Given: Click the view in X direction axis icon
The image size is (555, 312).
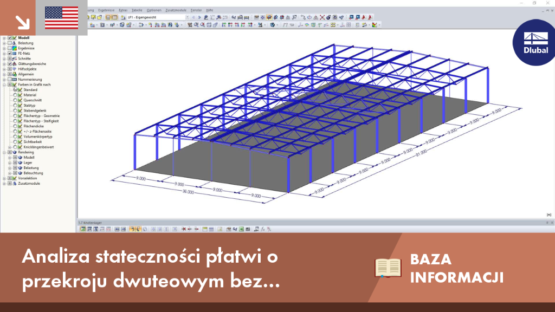Looking at the screenshot, I should [x=224, y=25].
